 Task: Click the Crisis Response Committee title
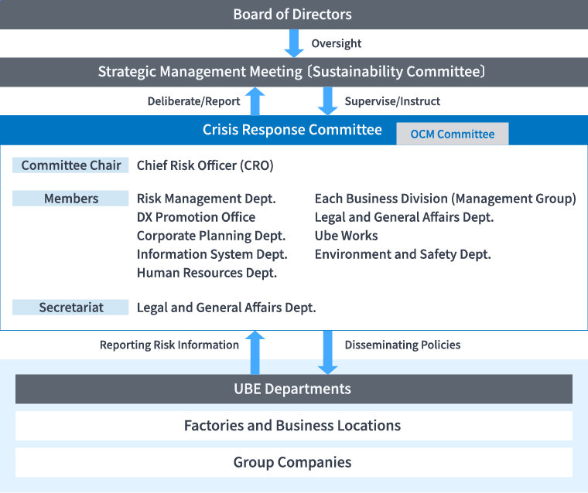point(292,130)
